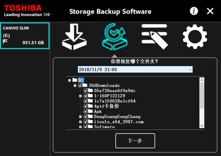Select the D: drive label

click(81, 80)
